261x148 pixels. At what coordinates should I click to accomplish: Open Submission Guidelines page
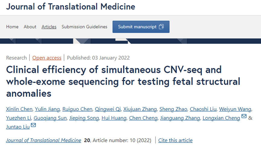84,27
